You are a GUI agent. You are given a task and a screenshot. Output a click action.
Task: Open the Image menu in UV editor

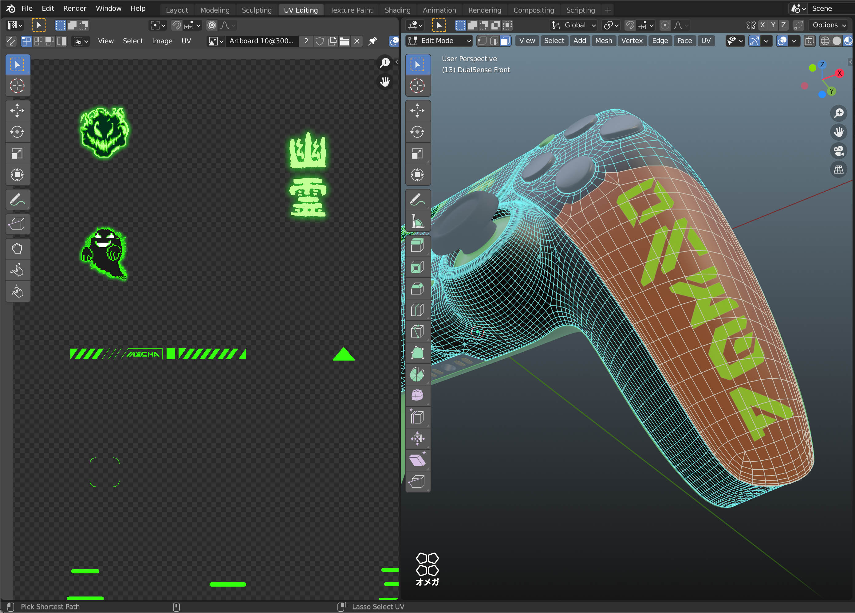(x=162, y=41)
